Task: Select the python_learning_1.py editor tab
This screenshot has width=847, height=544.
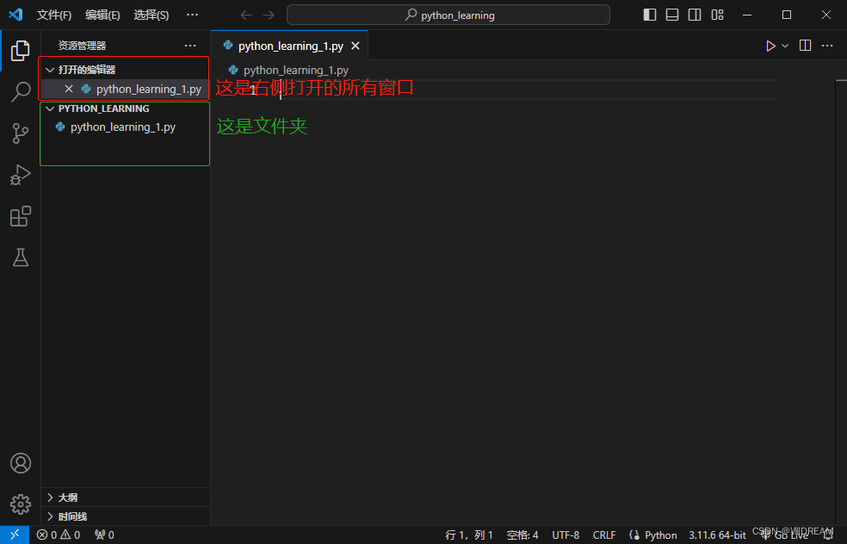Action: (x=289, y=46)
